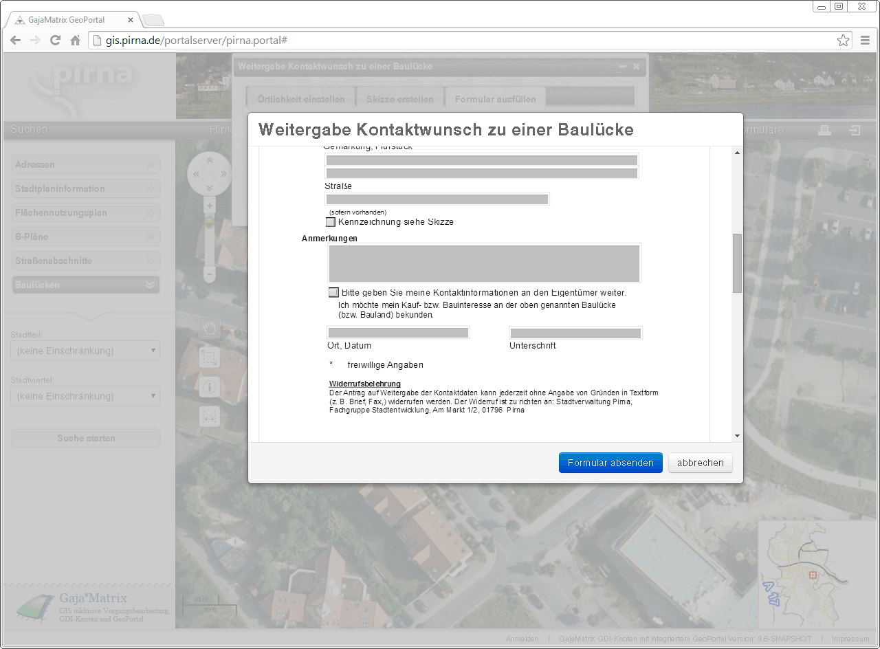
Task: Choose the distance measuring tool
Action: [210, 417]
